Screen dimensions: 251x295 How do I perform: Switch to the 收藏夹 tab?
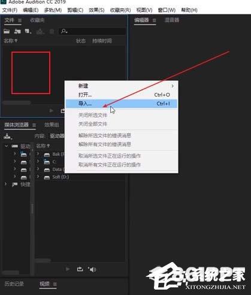pyautogui.click(x=37, y=20)
